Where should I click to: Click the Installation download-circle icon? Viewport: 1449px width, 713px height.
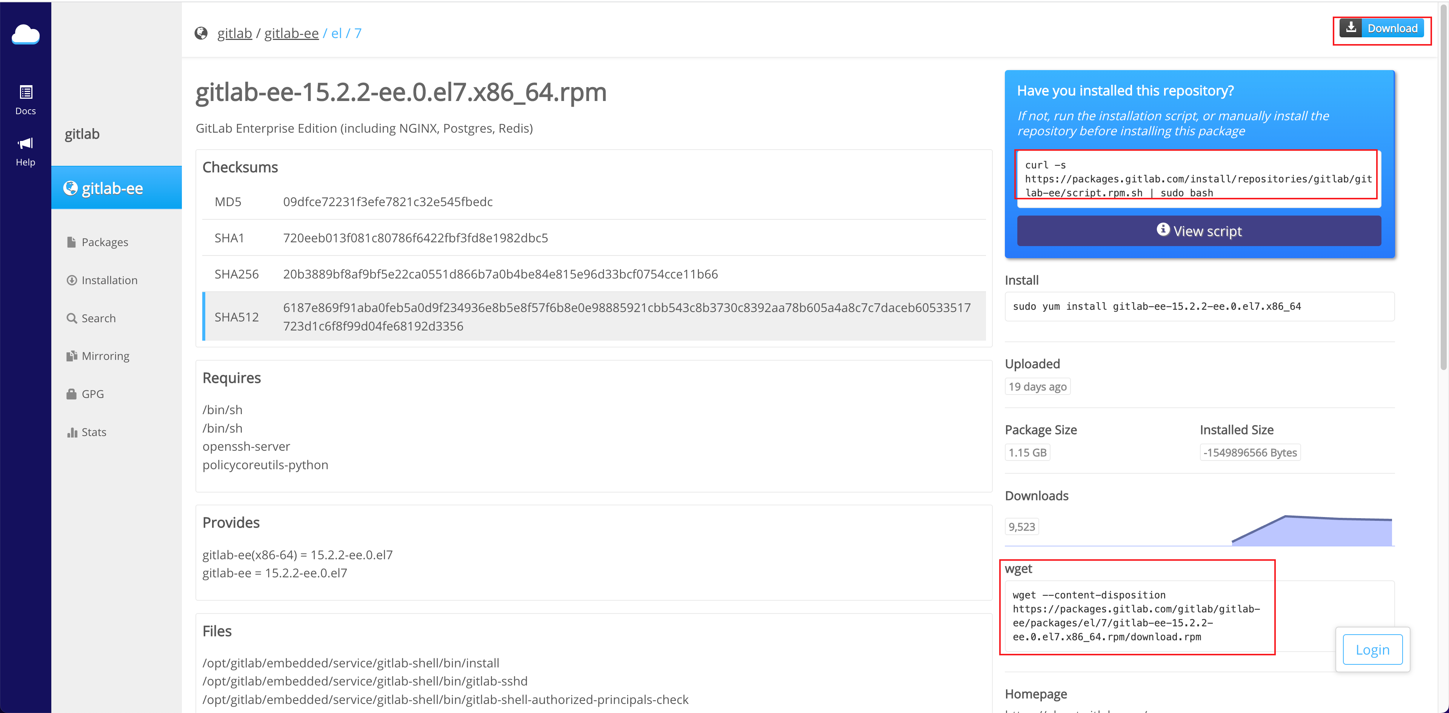pyautogui.click(x=71, y=280)
